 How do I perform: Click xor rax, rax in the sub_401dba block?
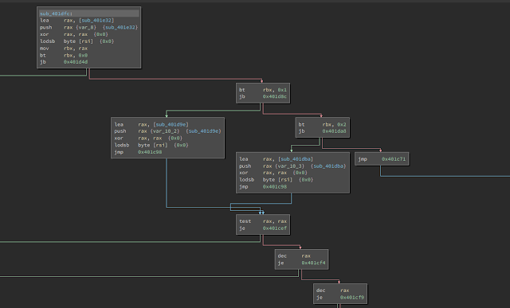tap(273, 173)
